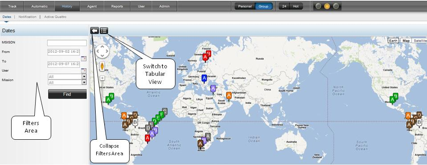Collapse the filters area with arrow icon
Image resolution: width=427 pixels, height=165 pixels.
point(94,31)
